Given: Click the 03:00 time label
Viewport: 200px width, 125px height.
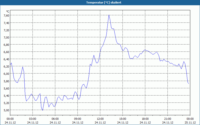Looking at the screenshot, I should click(33, 119).
